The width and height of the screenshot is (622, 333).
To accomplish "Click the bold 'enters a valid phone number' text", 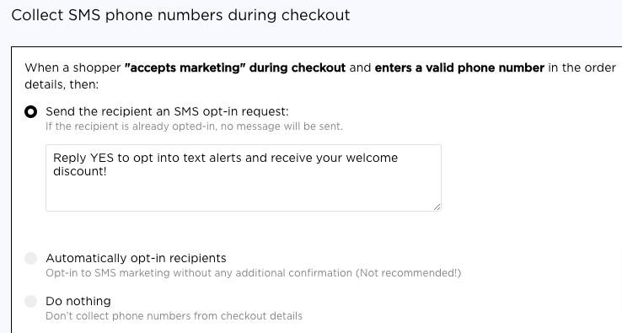I will [x=459, y=68].
